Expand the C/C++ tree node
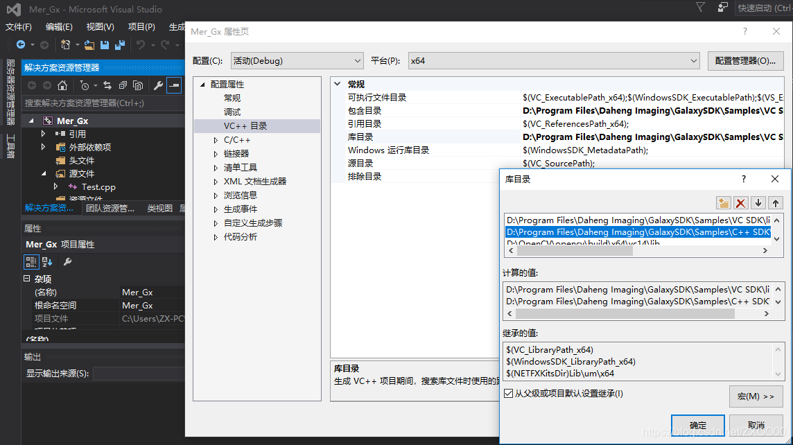793x445 pixels. pyautogui.click(x=216, y=140)
